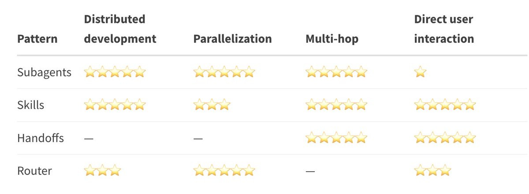Click Router direct user interaction stars
The width and height of the screenshot is (529, 194).
click(433, 170)
